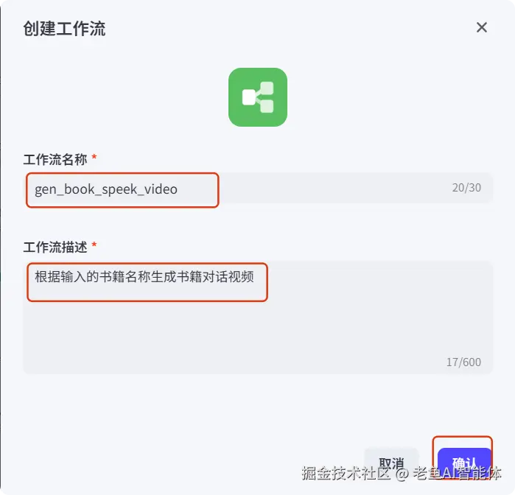
Task: Cancel workflow creation with 取消
Action: pyautogui.click(x=391, y=464)
